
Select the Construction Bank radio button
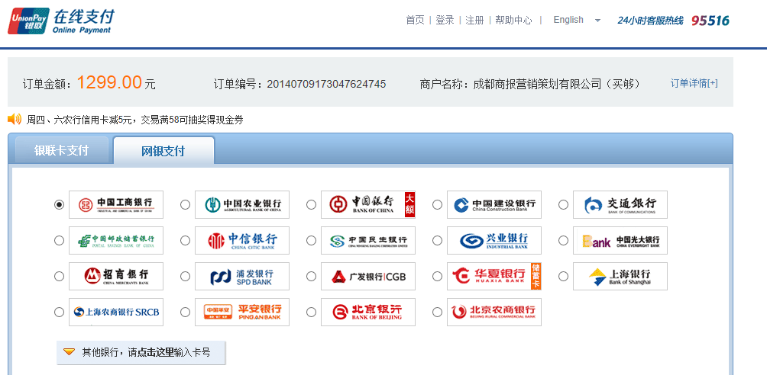[437, 204]
